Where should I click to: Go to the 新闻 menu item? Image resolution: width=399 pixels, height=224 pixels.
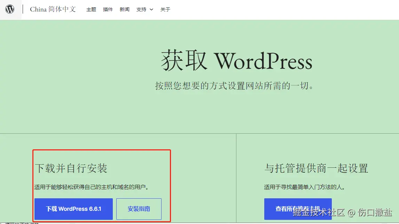(x=124, y=9)
